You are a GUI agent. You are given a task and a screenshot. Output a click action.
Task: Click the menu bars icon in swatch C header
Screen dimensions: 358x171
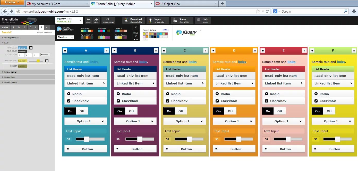206,50
